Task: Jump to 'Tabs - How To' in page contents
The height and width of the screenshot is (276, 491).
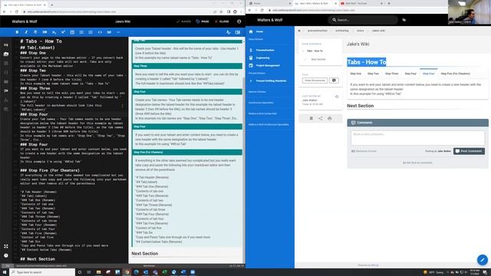Action: tap(315, 51)
